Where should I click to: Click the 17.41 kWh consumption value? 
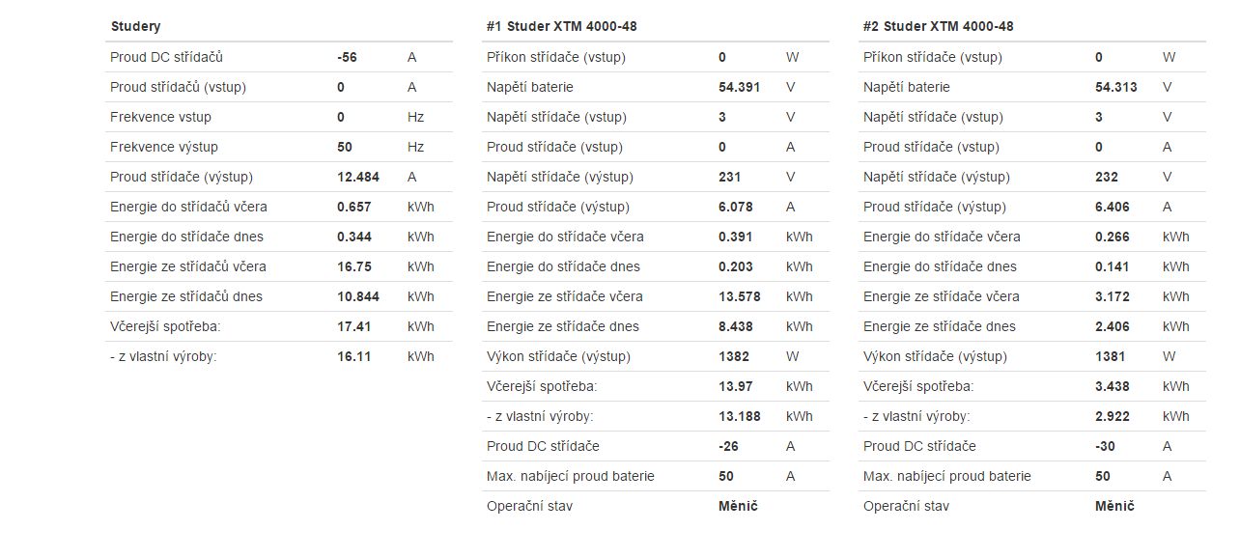click(353, 326)
